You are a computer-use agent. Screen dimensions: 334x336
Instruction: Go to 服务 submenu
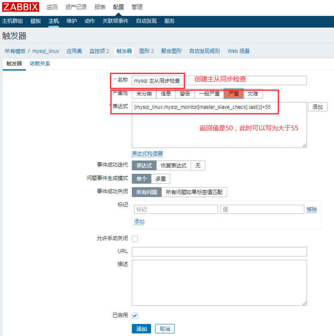[169, 21]
